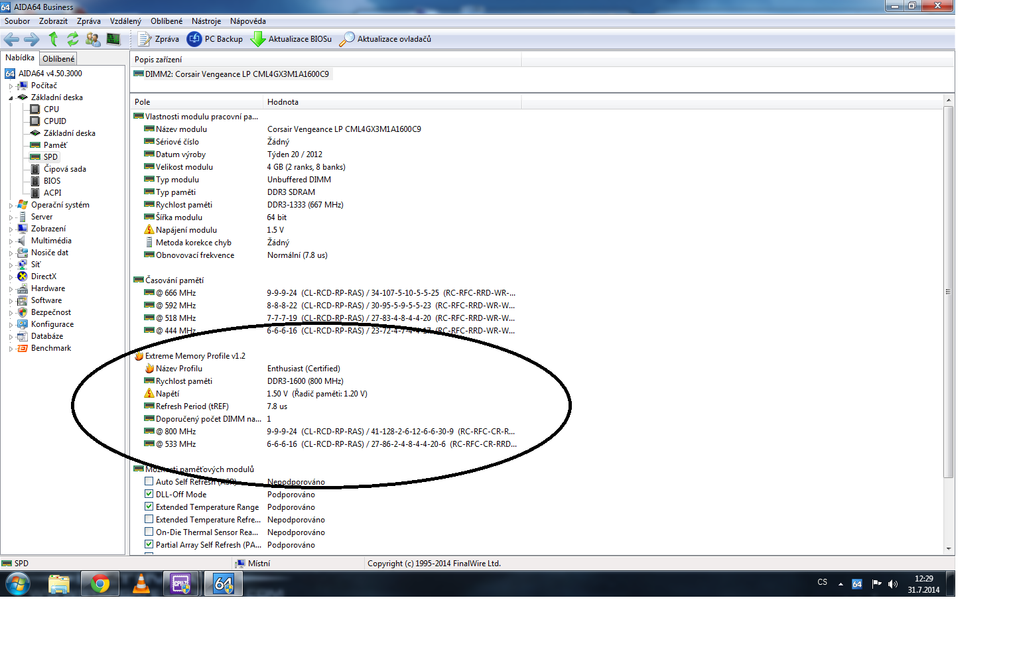Screen dimensions: 1011x667
Task: Launch PC Backup from the toolbar
Action: tap(215, 39)
